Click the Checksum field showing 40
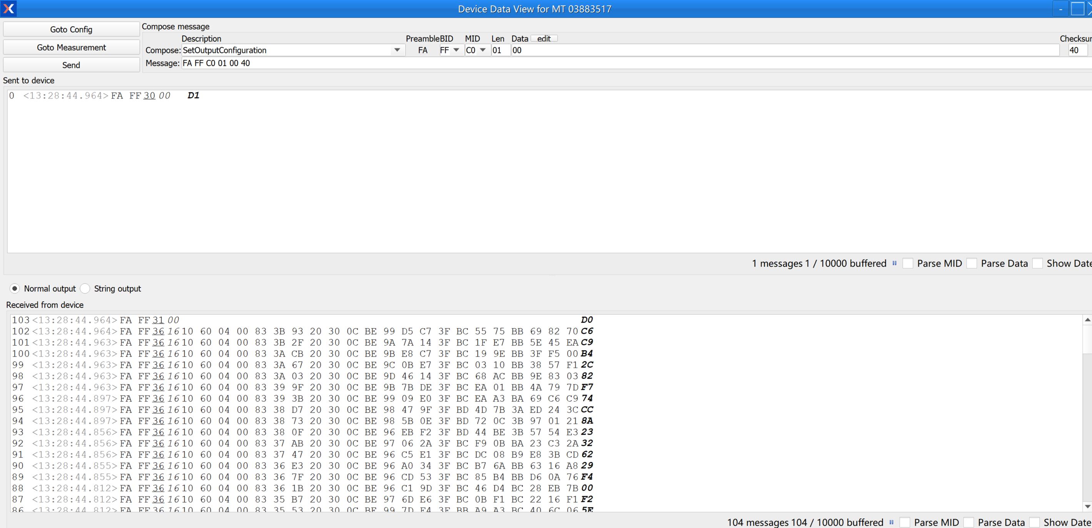 point(1078,50)
